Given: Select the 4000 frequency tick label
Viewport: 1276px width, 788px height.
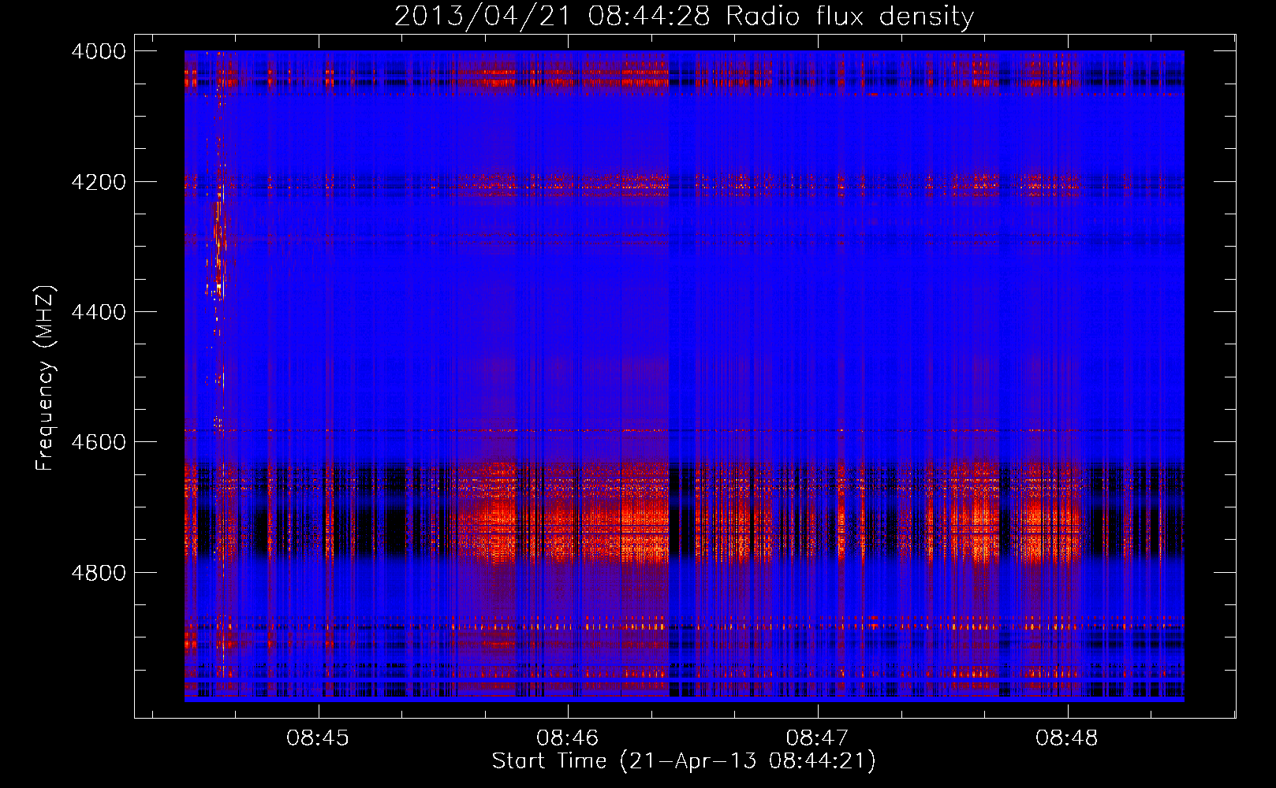Looking at the screenshot, I should (x=99, y=51).
